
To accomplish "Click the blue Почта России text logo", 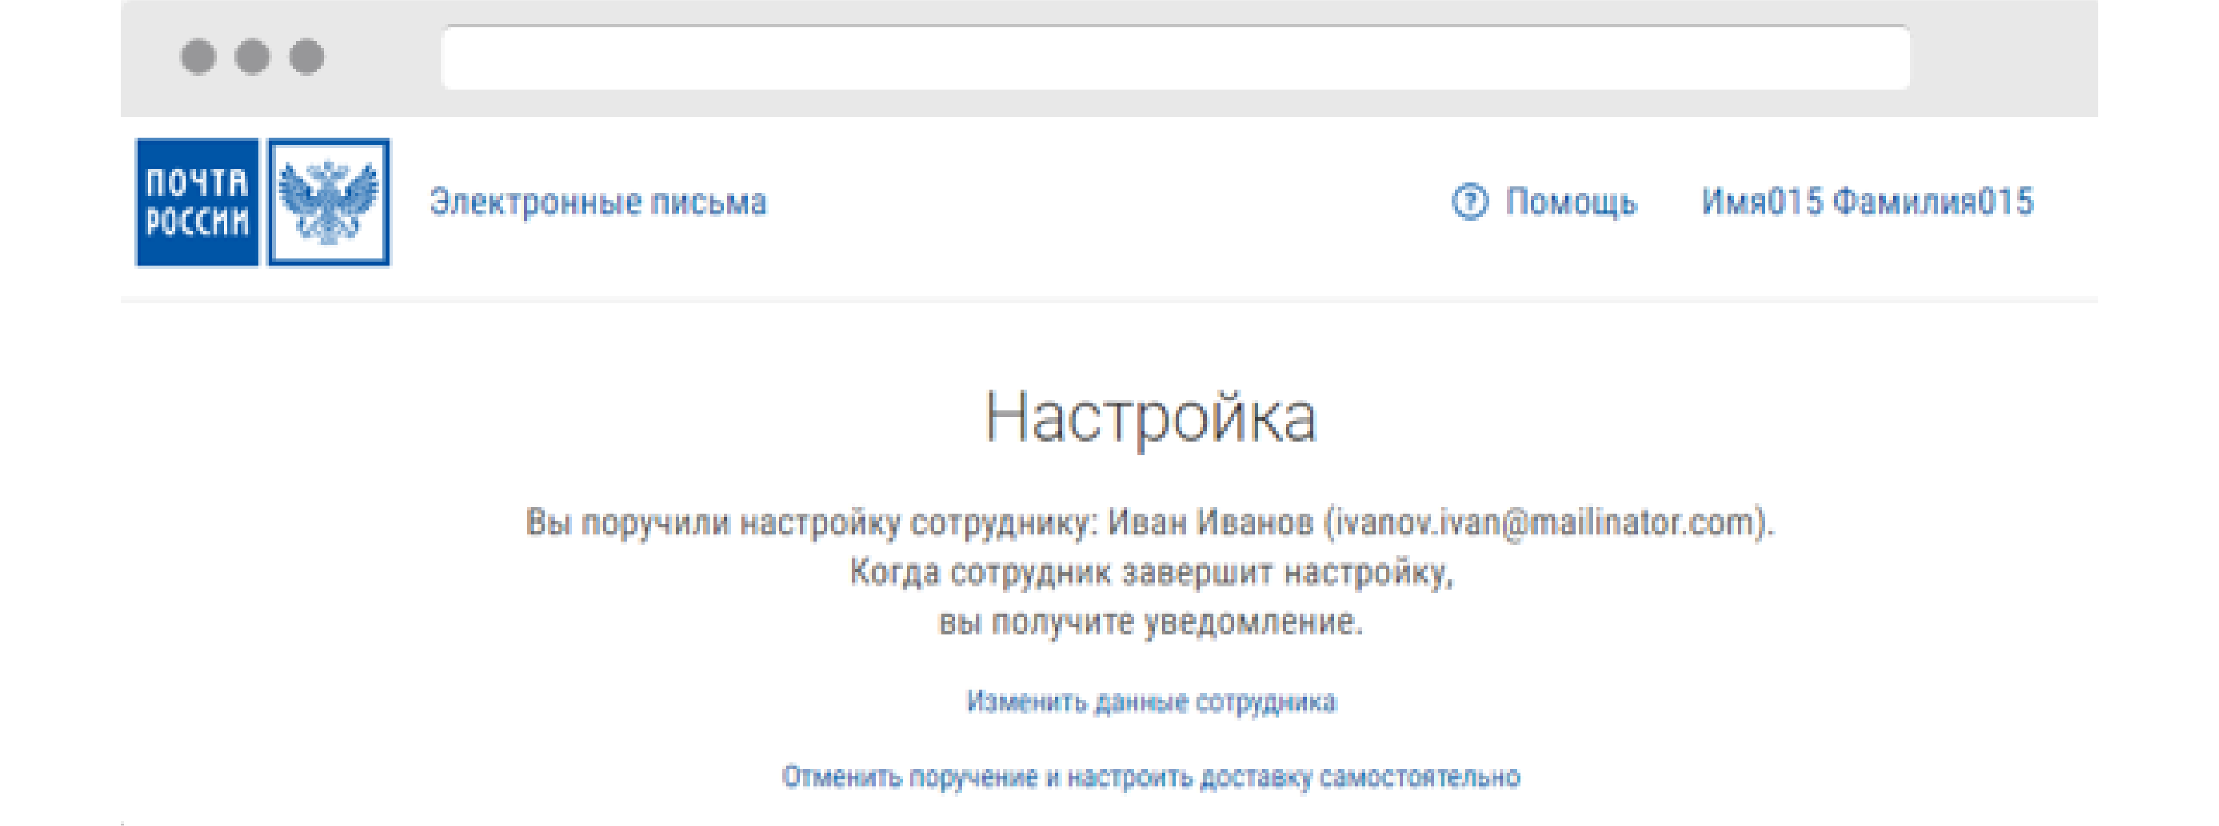I will (x=197, y=201).
